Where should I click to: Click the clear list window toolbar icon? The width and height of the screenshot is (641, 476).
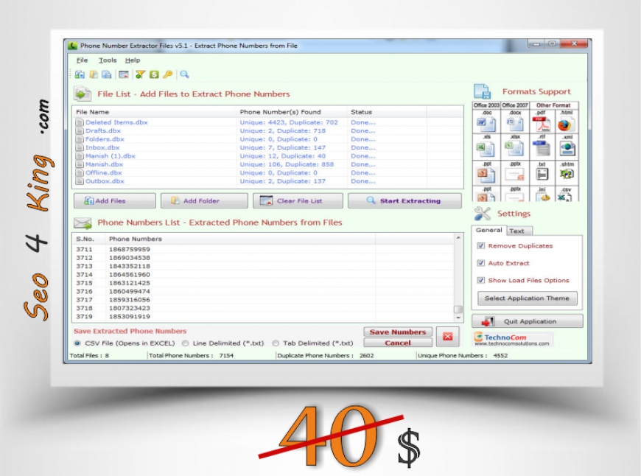pyautogui.click(x=124, y=74)
